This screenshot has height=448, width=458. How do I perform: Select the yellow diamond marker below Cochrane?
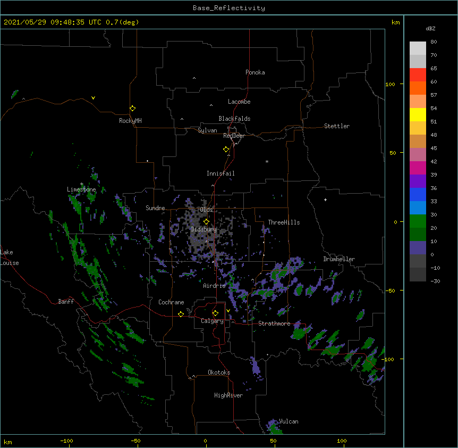pos(181,314)
